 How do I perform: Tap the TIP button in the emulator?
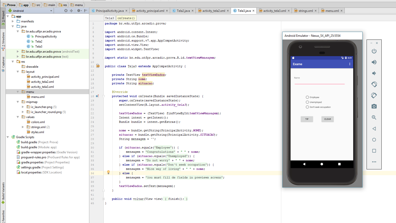(x=307, y=119)
